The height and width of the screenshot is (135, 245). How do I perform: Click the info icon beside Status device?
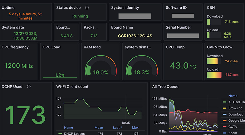click(87, 8)
